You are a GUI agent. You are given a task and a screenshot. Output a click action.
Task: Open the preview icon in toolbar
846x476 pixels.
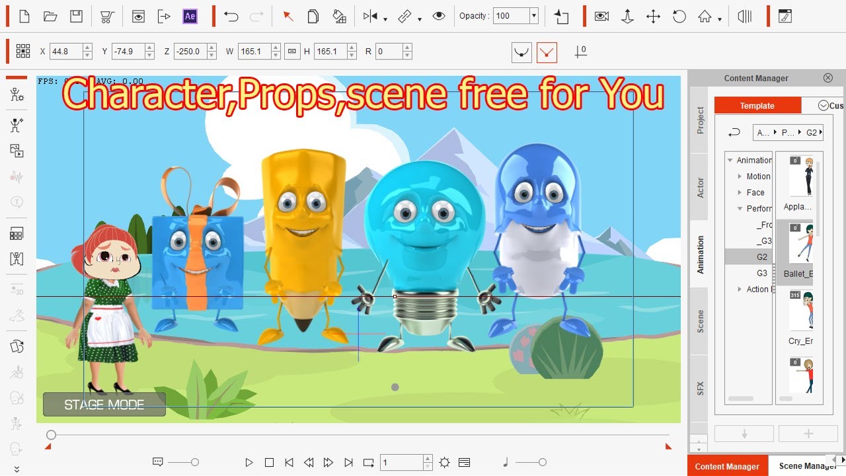tap(138, 17)
